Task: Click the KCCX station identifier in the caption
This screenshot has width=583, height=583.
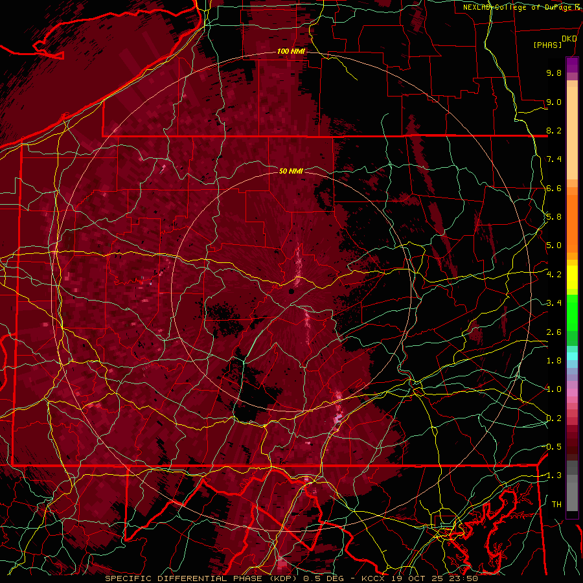Action: coord(373,578)
